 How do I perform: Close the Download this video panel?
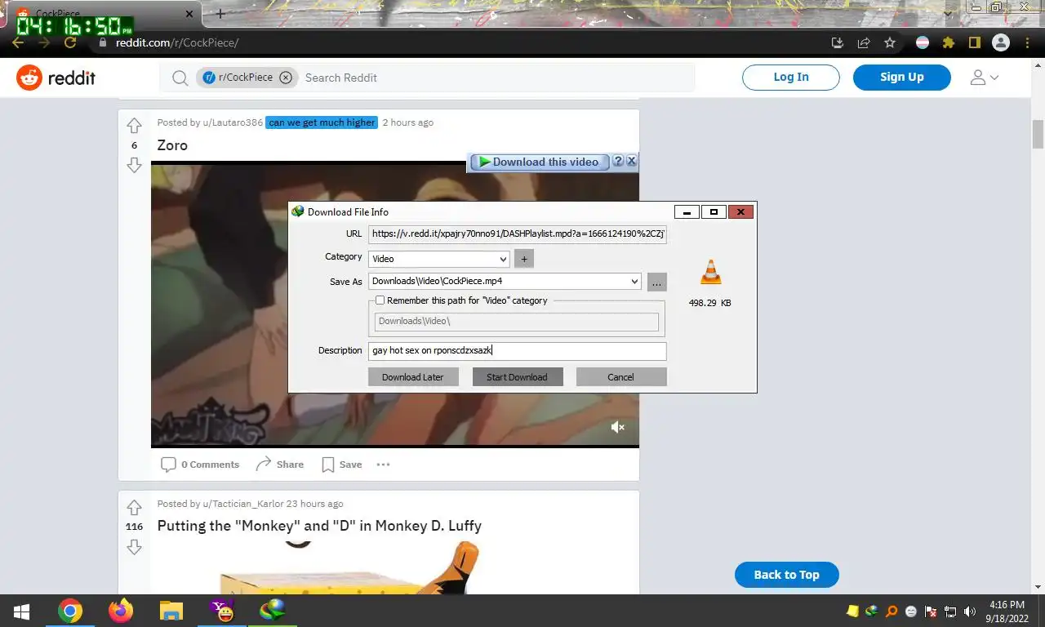pos(631,161)
